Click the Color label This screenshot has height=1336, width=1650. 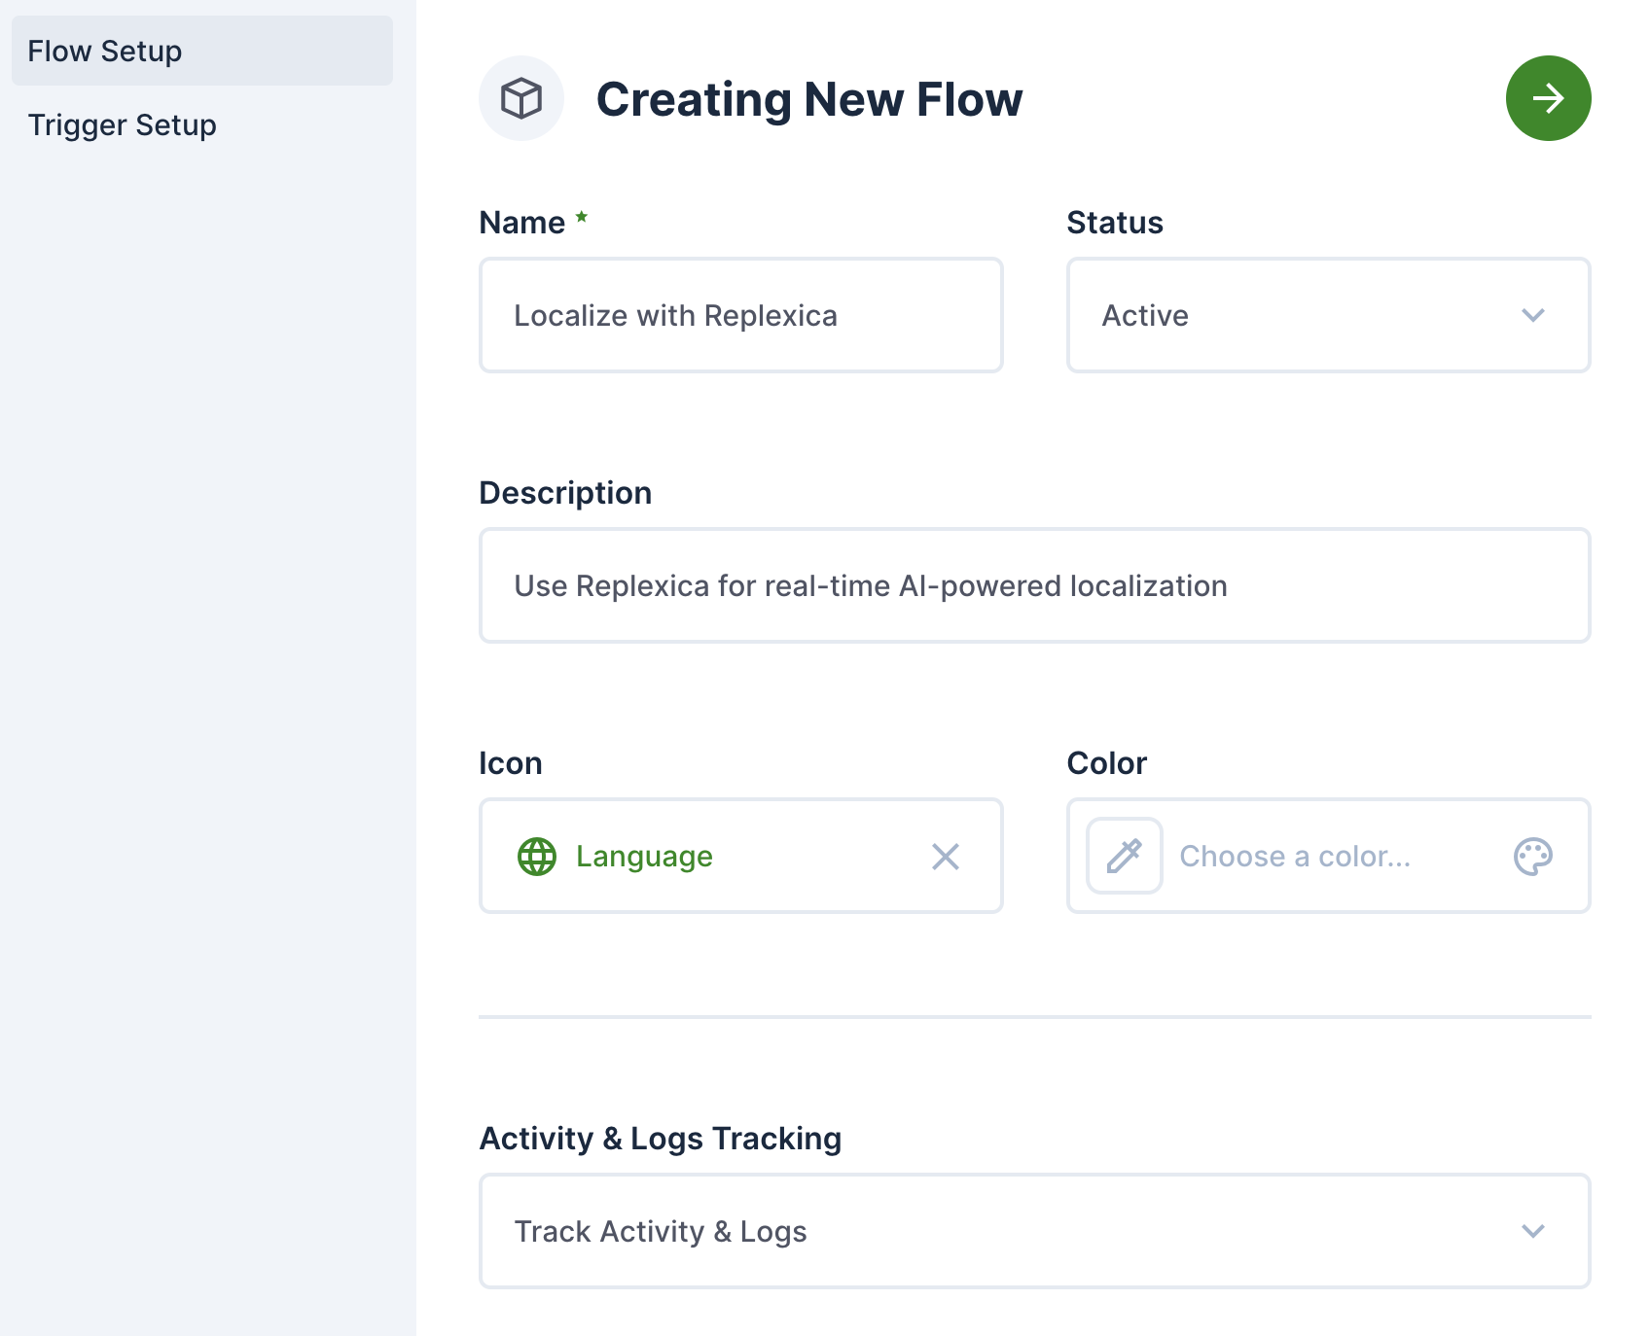1107,763
